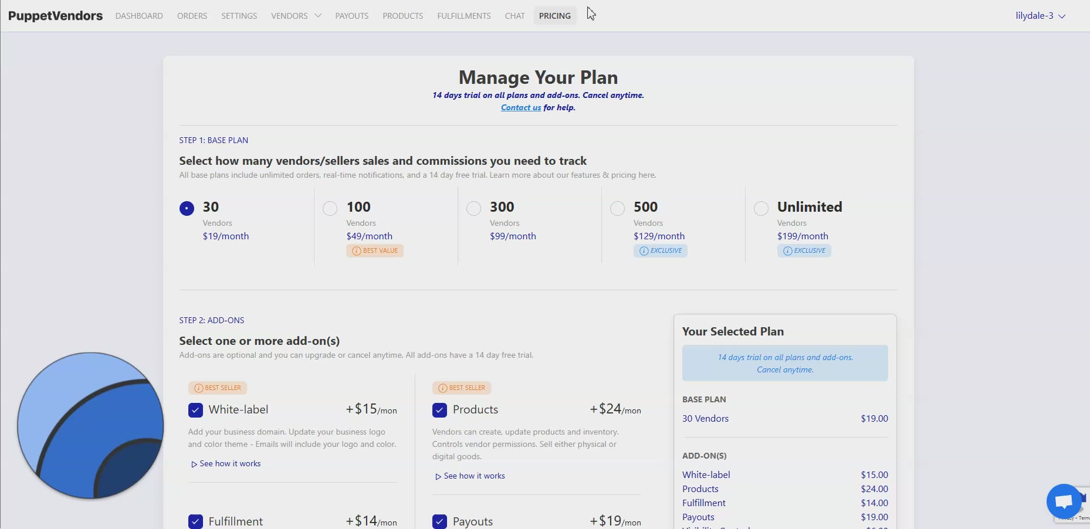The image size is (1090, 529).
Task: Click the +$15/mon White-label price
Action: click(371, 409)
